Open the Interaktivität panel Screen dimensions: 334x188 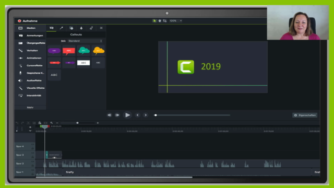pos(30,96)
